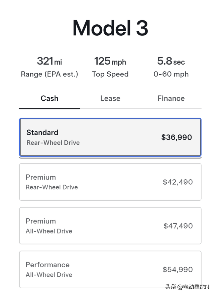
Task: Click the "Top Speed" label
Action: point(110,74)
